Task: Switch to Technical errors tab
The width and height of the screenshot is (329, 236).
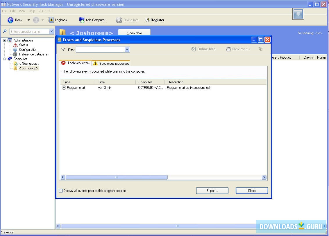Action: [x=76, y=63]
